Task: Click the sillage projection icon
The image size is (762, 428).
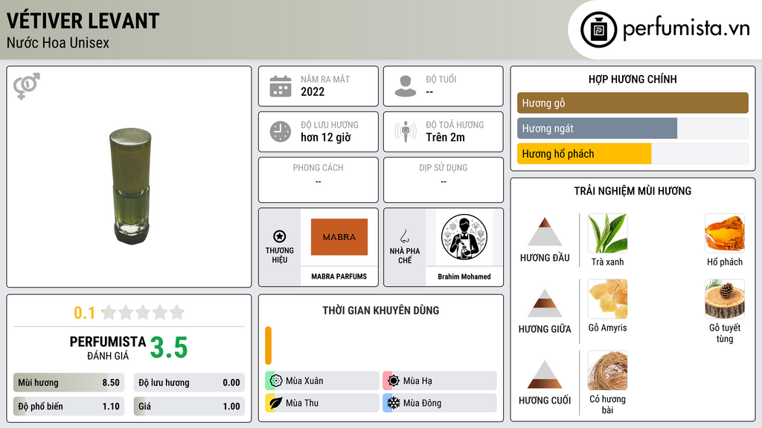Action: (406, 132)
